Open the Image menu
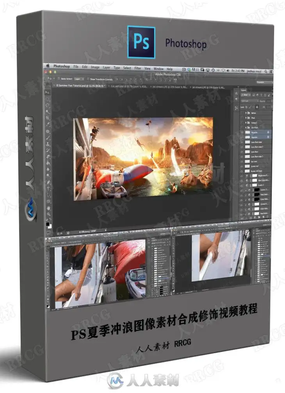Image resolution: width=285 pixels, height=393 pixels. pos(95,67)
